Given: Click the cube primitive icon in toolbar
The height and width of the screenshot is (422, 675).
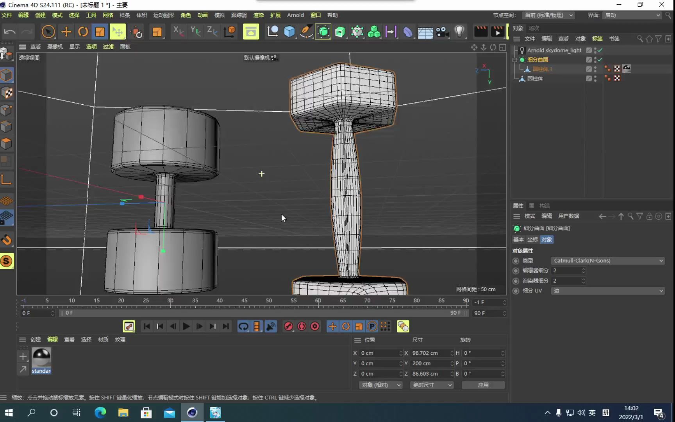Looking at the screenshot, I should point(289,32).
